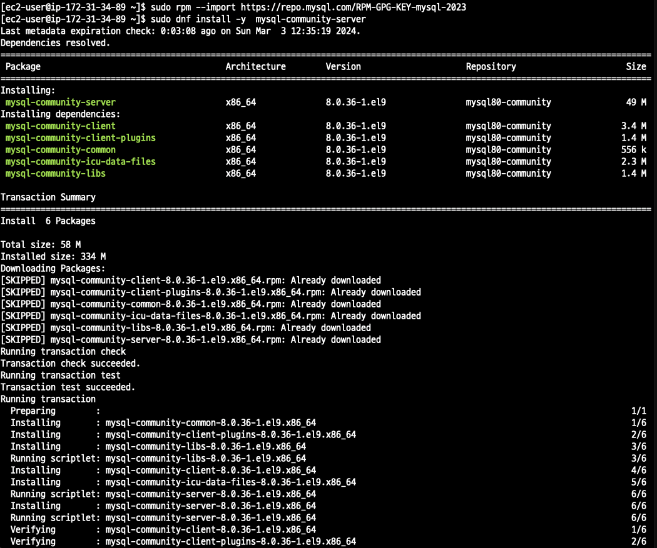Click the 'Architecture' column header
The image size is (657, 548).
click(255, 66)
